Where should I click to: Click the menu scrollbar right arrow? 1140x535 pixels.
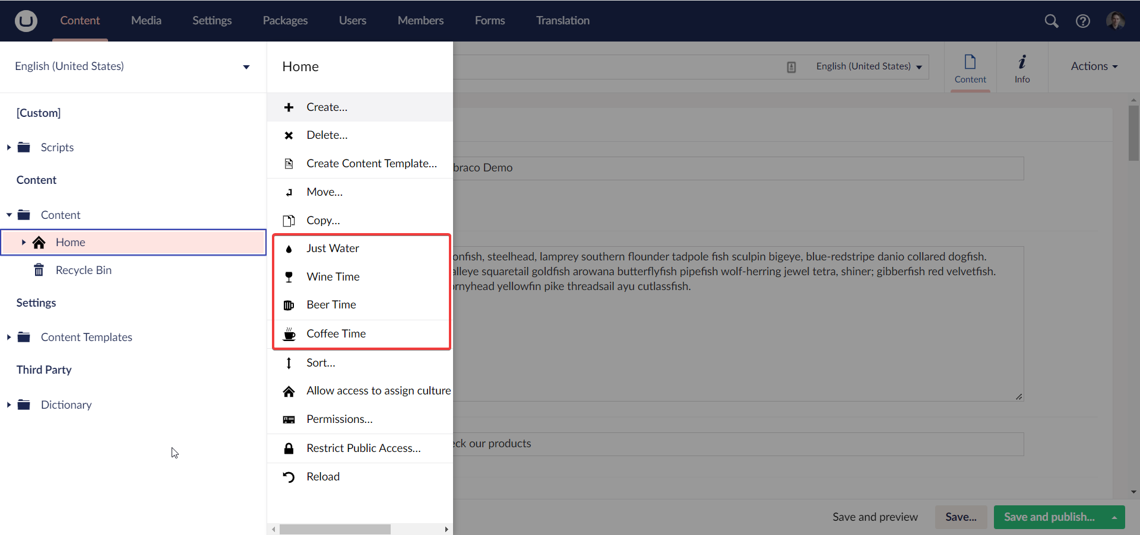click(446, 529)
